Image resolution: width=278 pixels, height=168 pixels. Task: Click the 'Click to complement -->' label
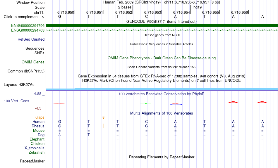(x=24, y=17)
